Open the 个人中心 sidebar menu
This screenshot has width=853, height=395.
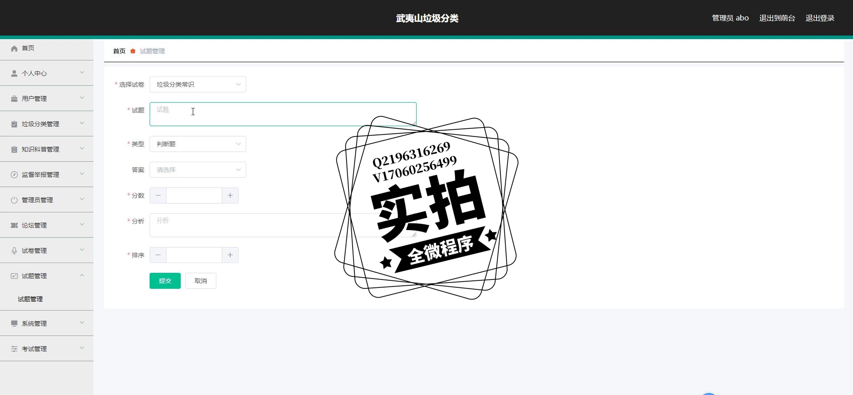(x=47, y=73)
